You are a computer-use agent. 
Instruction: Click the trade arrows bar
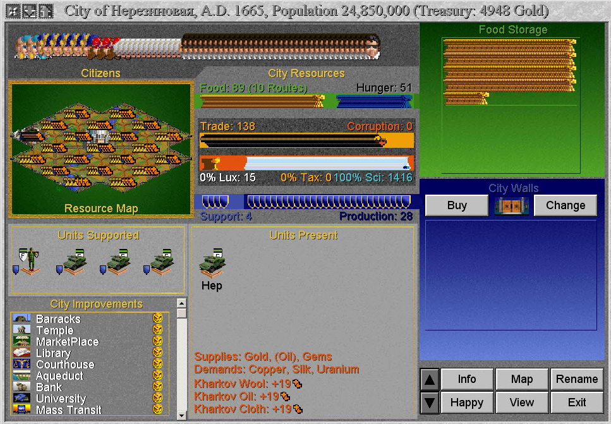306,140
